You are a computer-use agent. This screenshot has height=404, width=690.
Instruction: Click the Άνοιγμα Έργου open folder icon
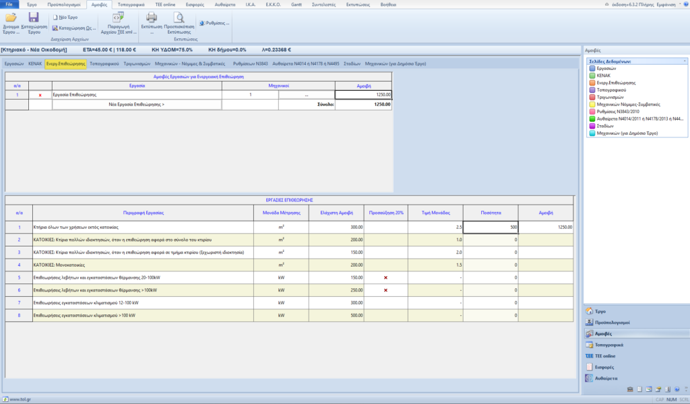pyautogui.click(x=11, y=18)
